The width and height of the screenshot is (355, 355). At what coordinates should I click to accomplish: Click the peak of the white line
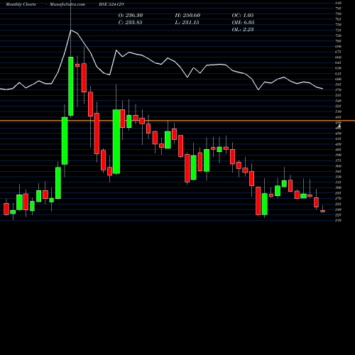click(x=71, y=31)
